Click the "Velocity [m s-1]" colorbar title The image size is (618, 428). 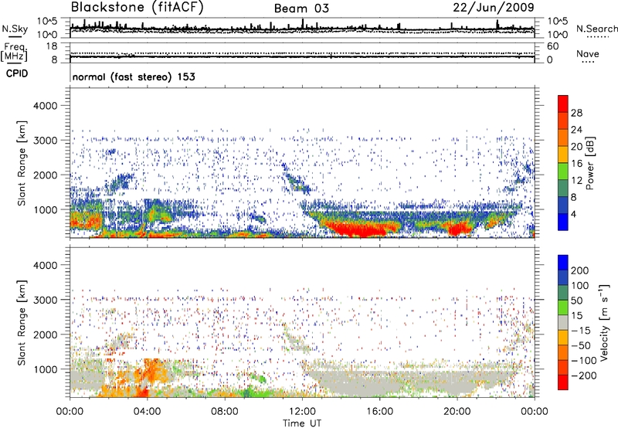coord(604,322)
